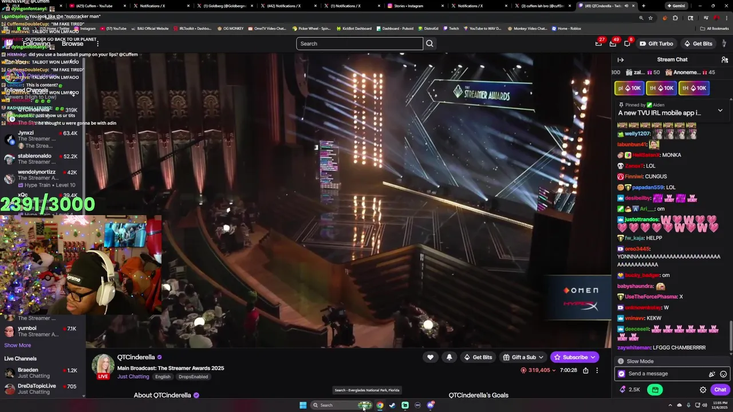733x412 pixels.
Task: Click the English tag
Action: pyautogui.click(x=163, y=377)
